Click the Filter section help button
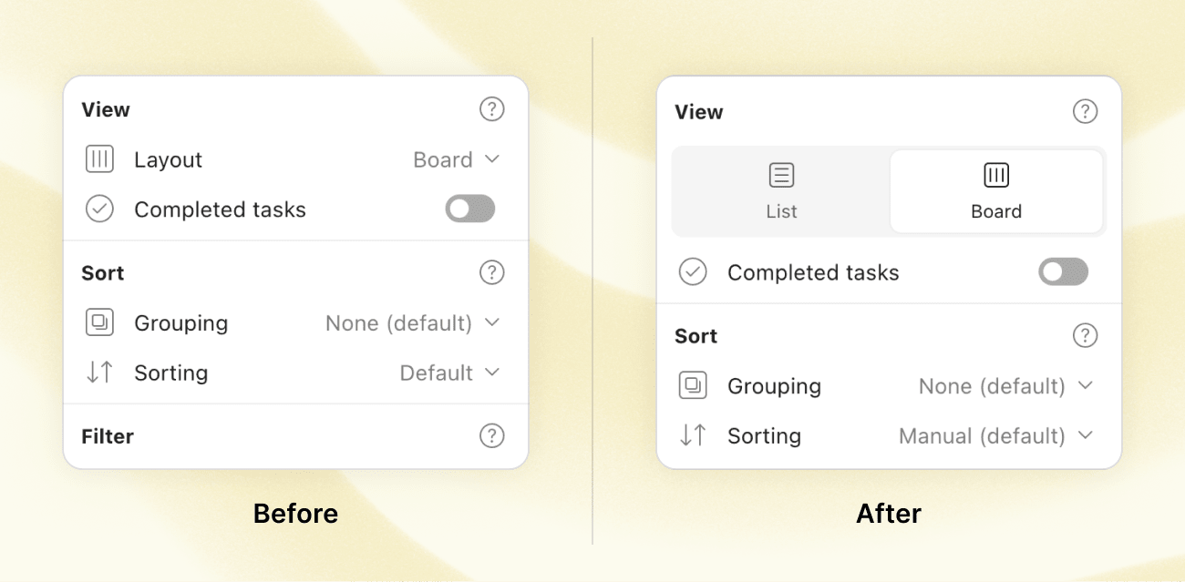The image size is (1185, 582). point(491,436)
